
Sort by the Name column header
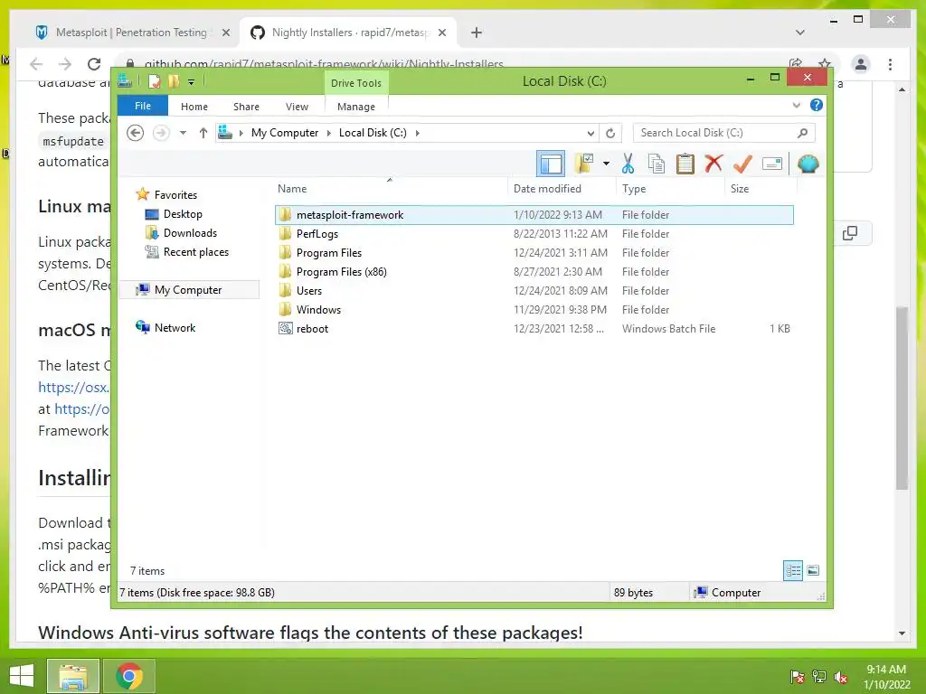(x=391, y=188)
